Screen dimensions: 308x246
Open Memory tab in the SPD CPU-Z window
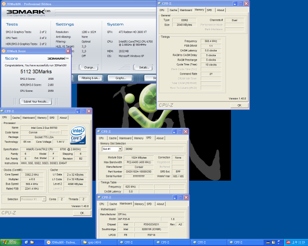(x=139, y=138)
